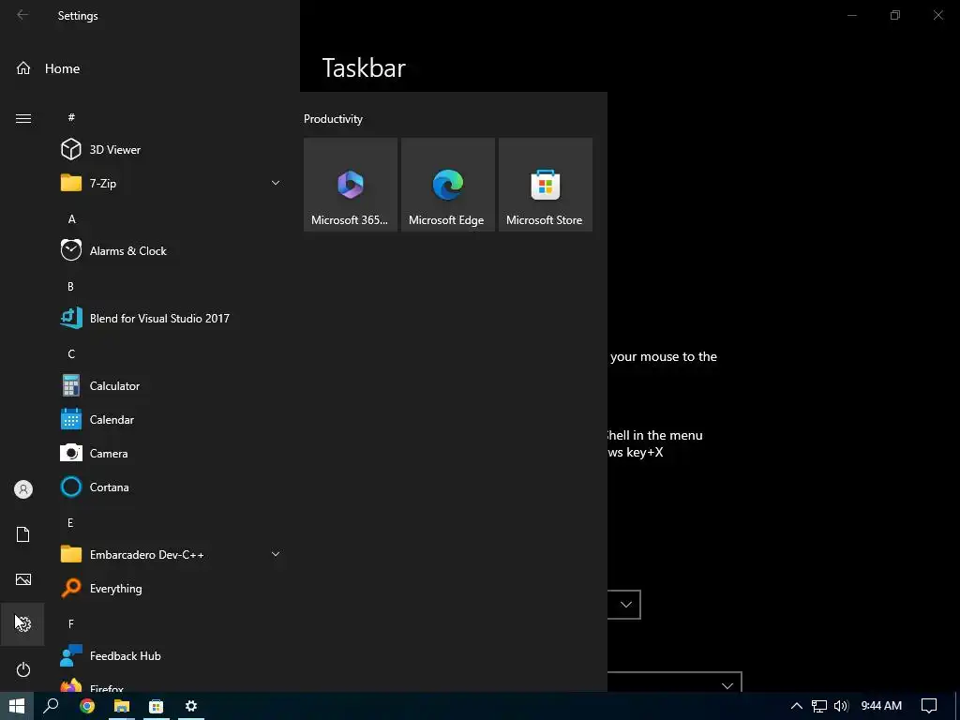Viewport: 960px width, 720px height.
Task: Click the Productivity group title
Action: point(333,119)
